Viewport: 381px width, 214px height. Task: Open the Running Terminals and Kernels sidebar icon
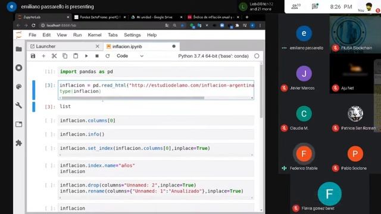18,68
